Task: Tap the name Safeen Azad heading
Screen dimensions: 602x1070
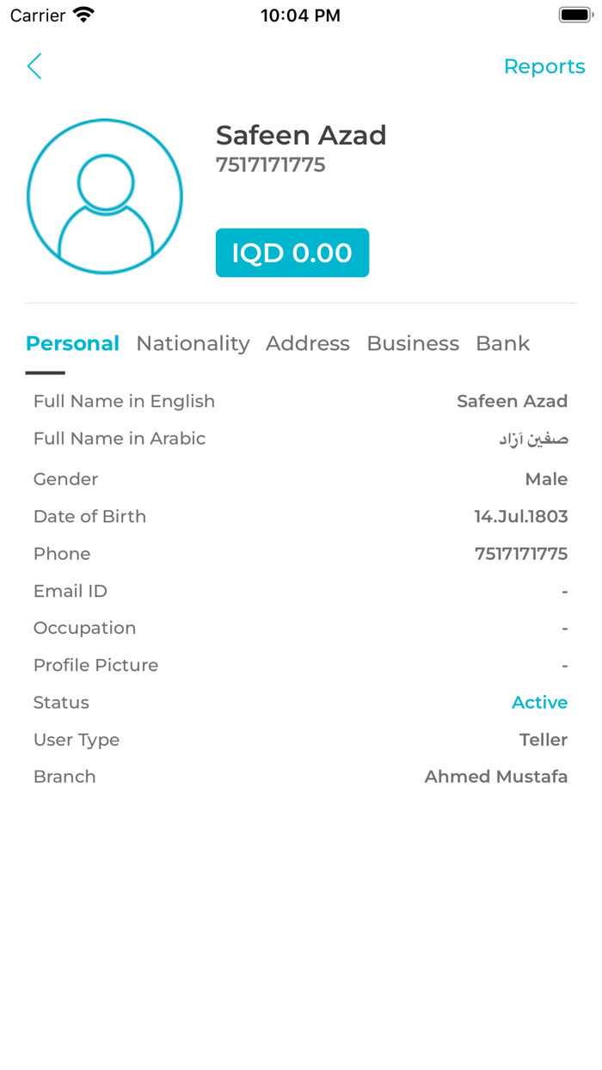Action: (301, 135)
